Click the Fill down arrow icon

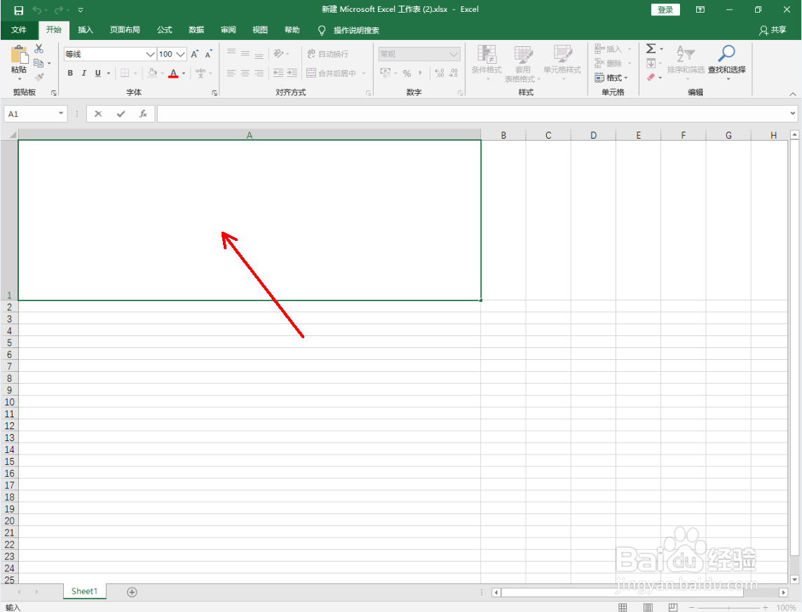click(x=651, y=63)
